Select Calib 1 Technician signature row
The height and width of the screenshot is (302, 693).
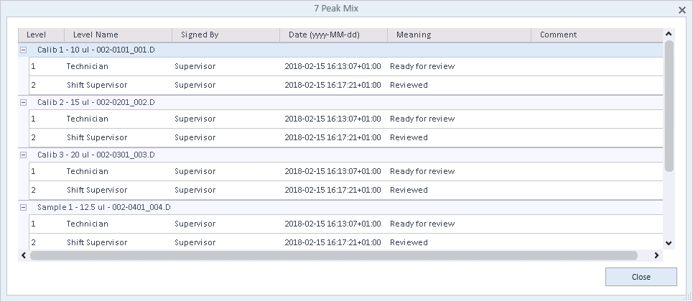point(345,66)
